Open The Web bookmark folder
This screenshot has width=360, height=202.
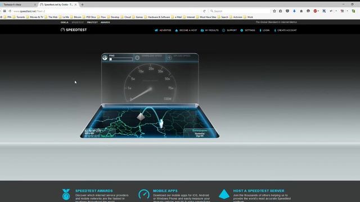click(51, 17)
